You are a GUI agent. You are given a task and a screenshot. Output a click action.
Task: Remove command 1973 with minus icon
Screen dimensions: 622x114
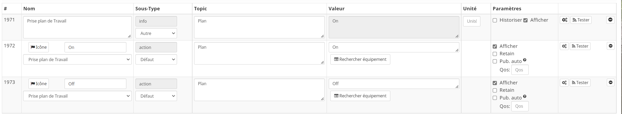point(610,83)
